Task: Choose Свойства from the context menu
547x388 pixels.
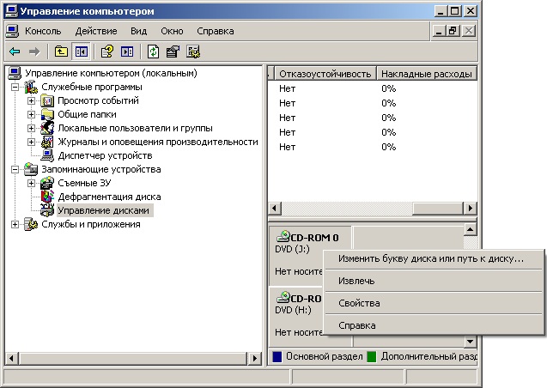Action: 359,303
